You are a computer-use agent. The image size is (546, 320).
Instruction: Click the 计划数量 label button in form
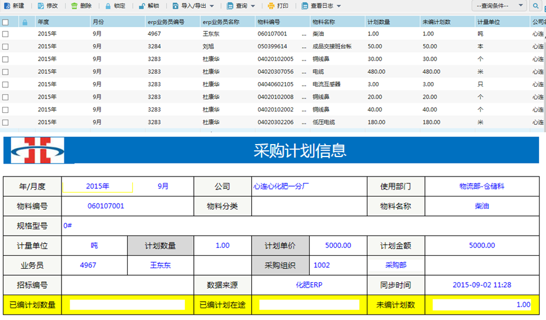(160, 246)
